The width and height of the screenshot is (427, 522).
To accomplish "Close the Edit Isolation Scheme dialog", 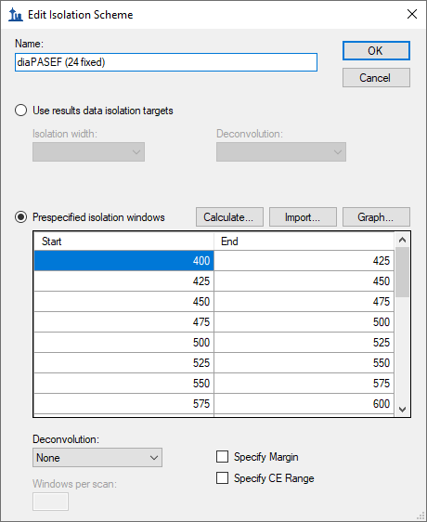I will pos(412,14).
